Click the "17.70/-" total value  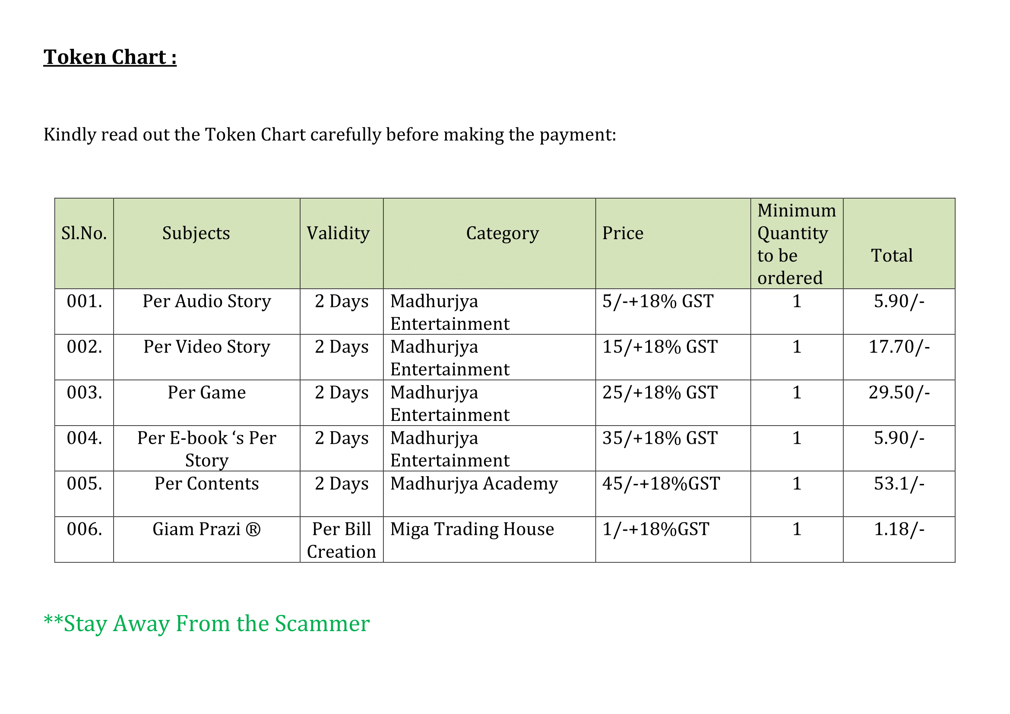tap(899, 347)
